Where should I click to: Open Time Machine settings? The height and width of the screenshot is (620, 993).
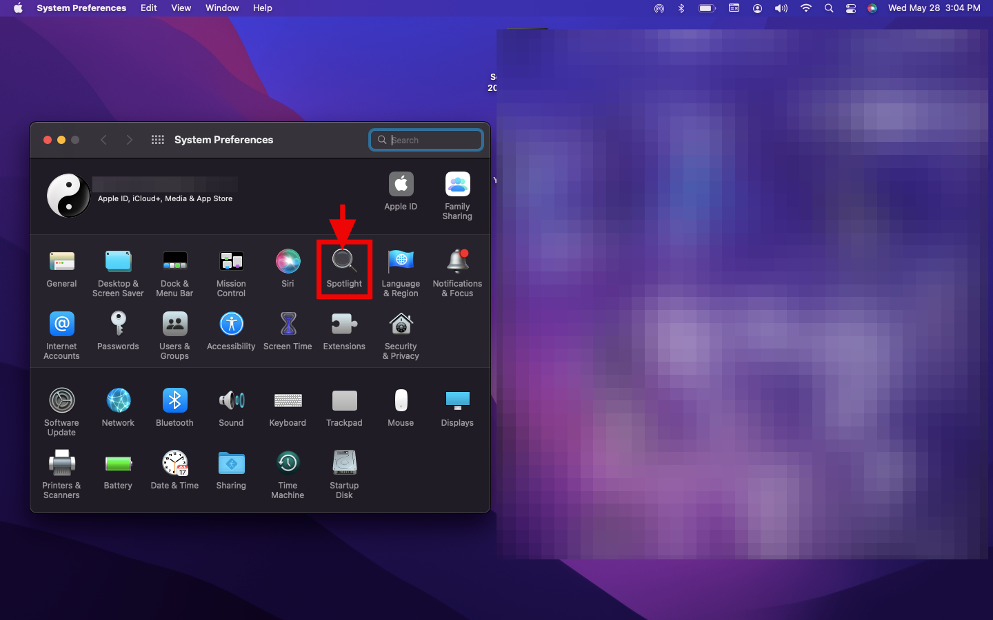(x=288, y=475)
